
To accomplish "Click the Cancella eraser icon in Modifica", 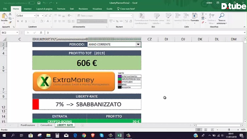I will pyautogui.click(x=203, y=22).
